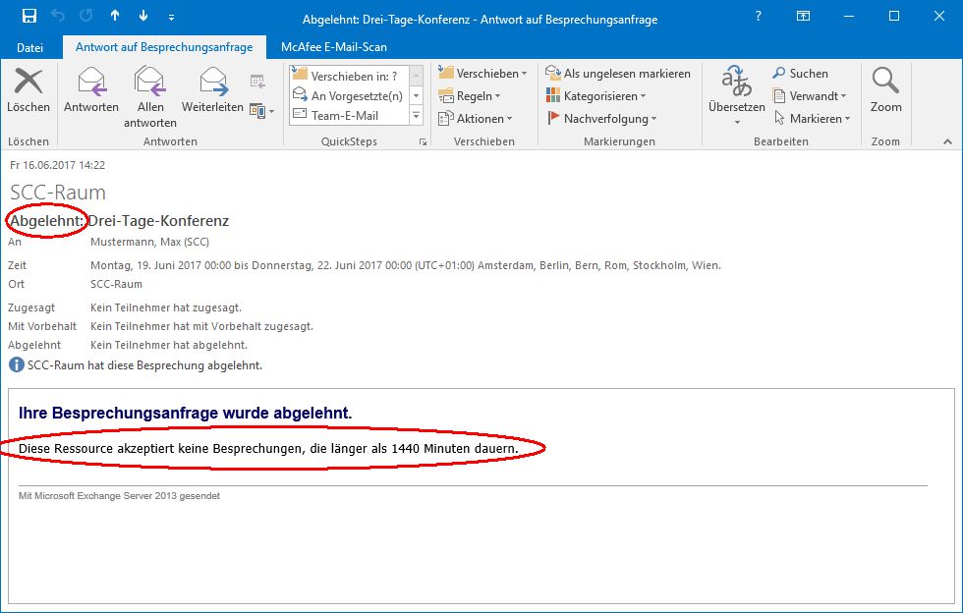Choose the Team-E-Mail quick step
Image resolution: width=963 pixels, height=613 pixels.
click(x=348, y=116)
